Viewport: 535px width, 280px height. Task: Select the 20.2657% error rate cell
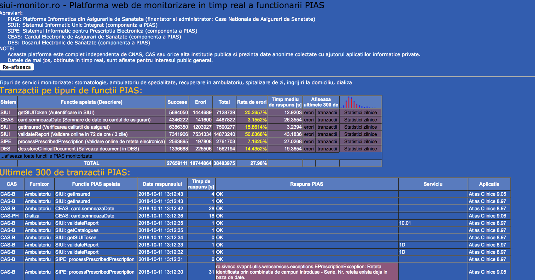(252, 113)
